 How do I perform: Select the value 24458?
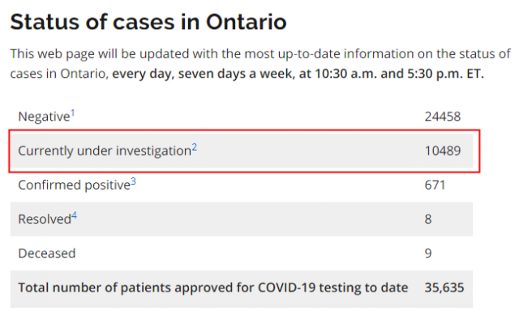pyautogui.click(x=443, y=117)
